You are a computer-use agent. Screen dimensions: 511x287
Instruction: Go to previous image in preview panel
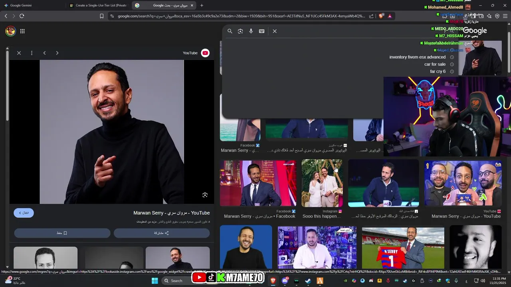[44, 53]
